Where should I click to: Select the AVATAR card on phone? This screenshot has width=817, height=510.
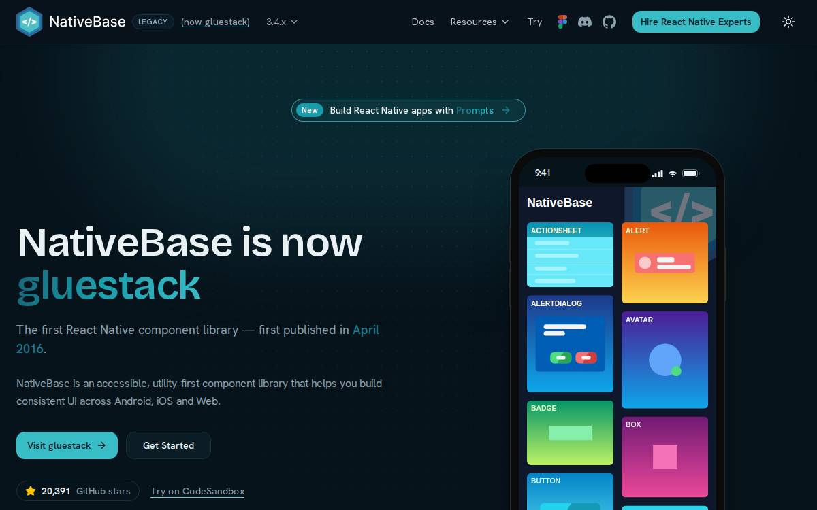(x=664, y=360)
